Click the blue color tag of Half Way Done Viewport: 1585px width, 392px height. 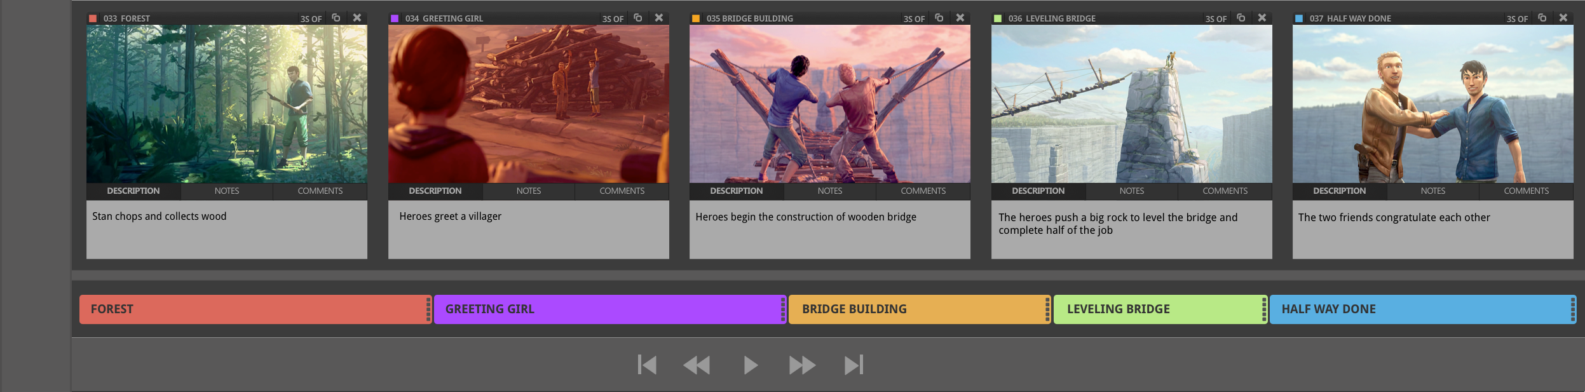[1299, 18]
